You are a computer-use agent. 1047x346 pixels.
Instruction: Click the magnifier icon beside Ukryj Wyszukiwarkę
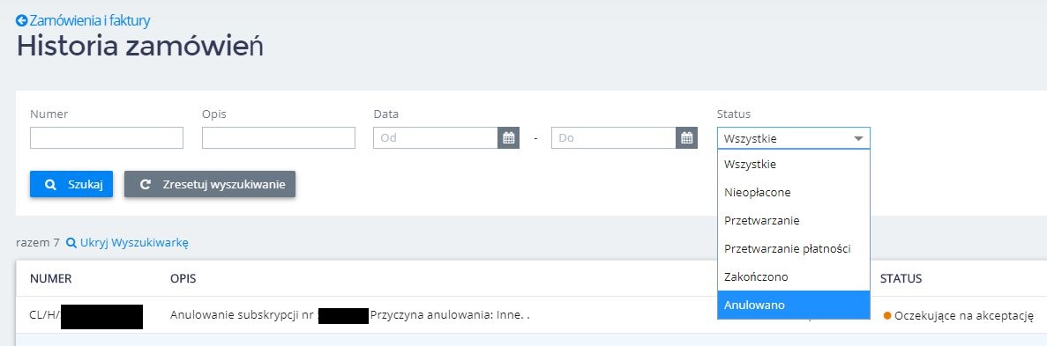(x=71, y=243)
